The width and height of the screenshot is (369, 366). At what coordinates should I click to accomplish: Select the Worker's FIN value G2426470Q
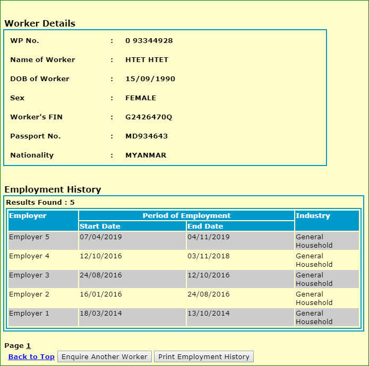point(149,117)
